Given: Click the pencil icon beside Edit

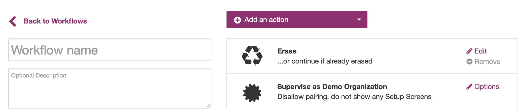Looking at the screenshot, I should pyautogui.click(x=469, y=51).
